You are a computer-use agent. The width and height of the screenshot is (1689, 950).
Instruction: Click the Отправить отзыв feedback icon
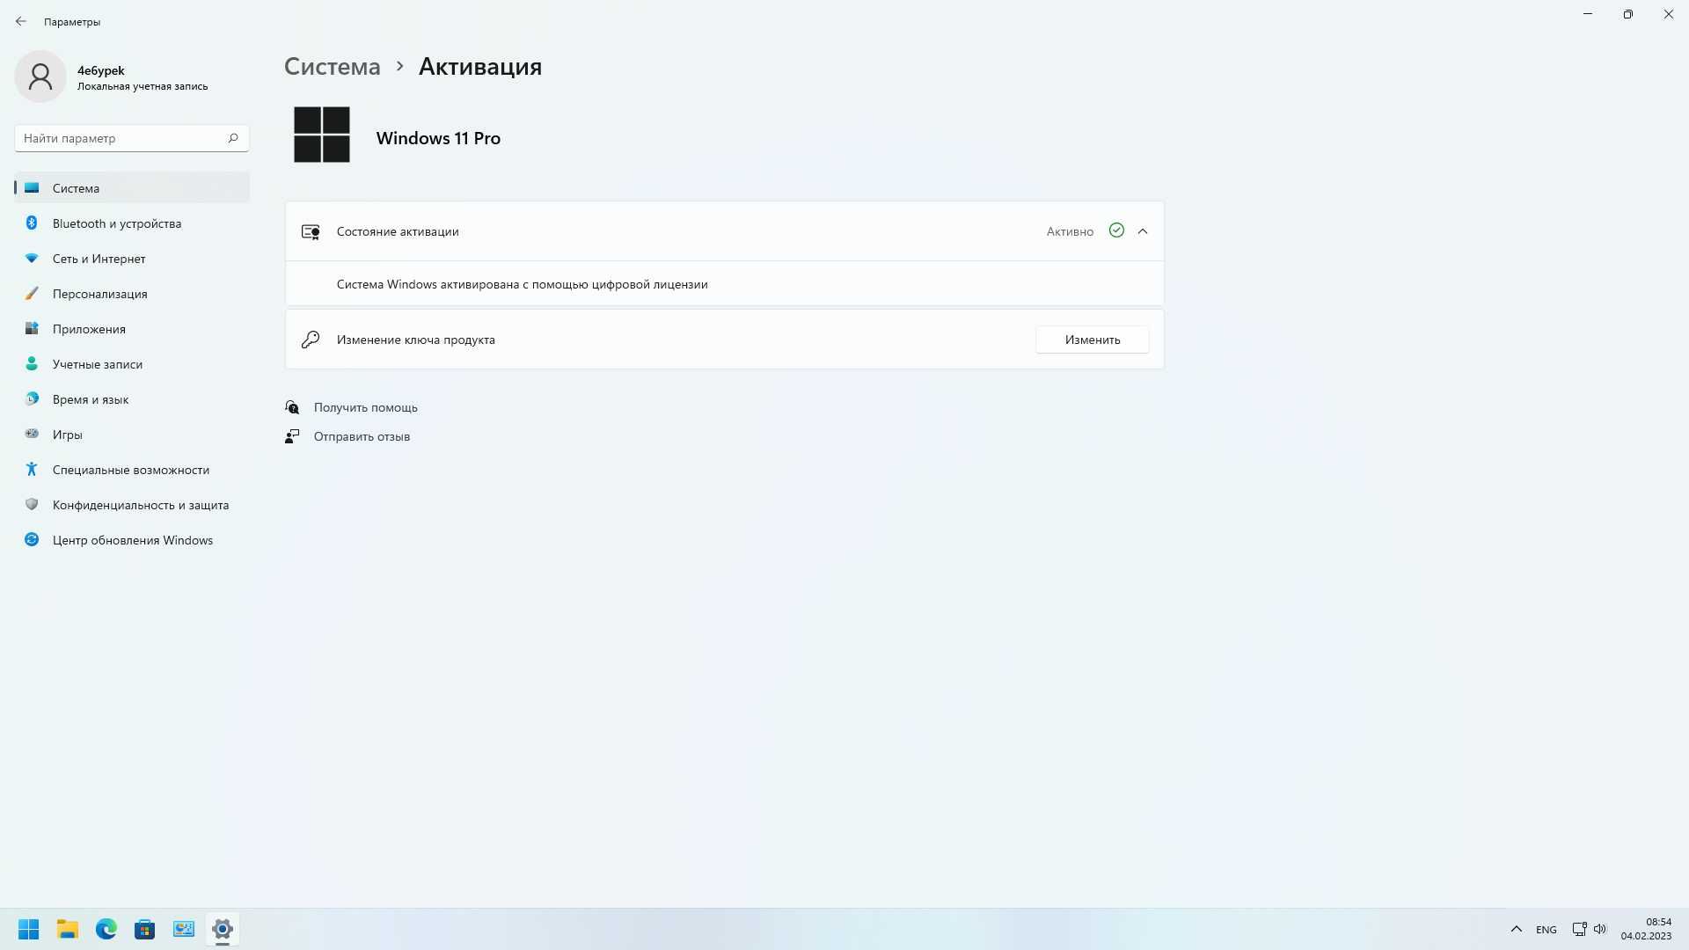coord(292,436)
